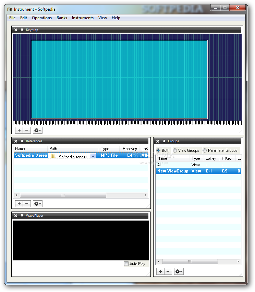Select the Parameter Groups radio button

point(205,150)
